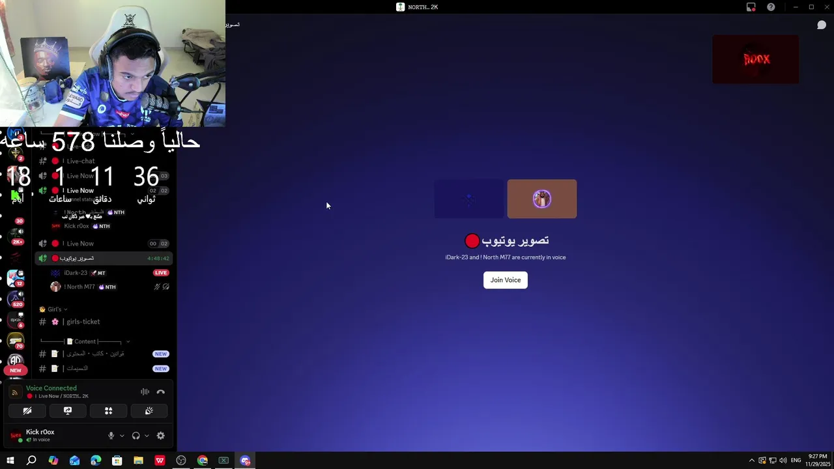834x469 pixels.
Task: Toggle noise suppression waveform icon
Action: coord(145,392)
